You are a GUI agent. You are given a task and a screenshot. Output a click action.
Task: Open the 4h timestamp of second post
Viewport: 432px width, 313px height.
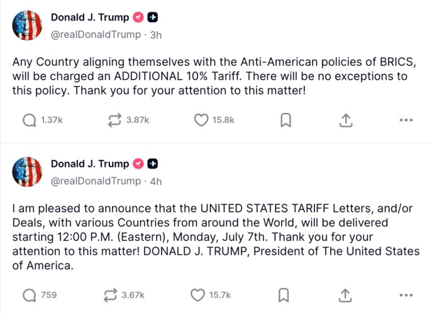click(x=156, y=181)
